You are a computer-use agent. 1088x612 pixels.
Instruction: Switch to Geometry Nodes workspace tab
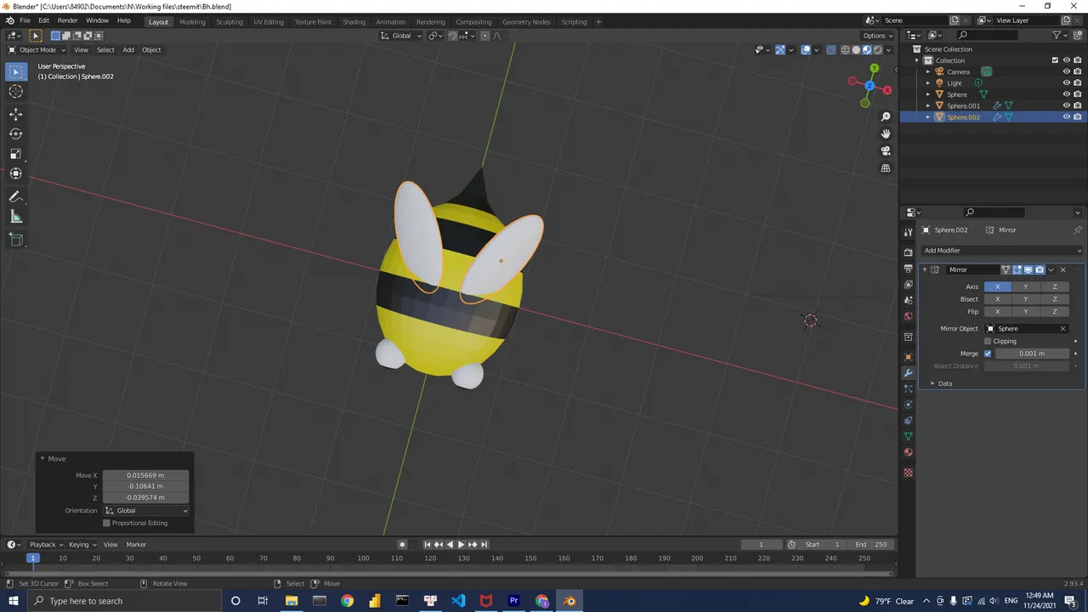click(x=526, y=21)
